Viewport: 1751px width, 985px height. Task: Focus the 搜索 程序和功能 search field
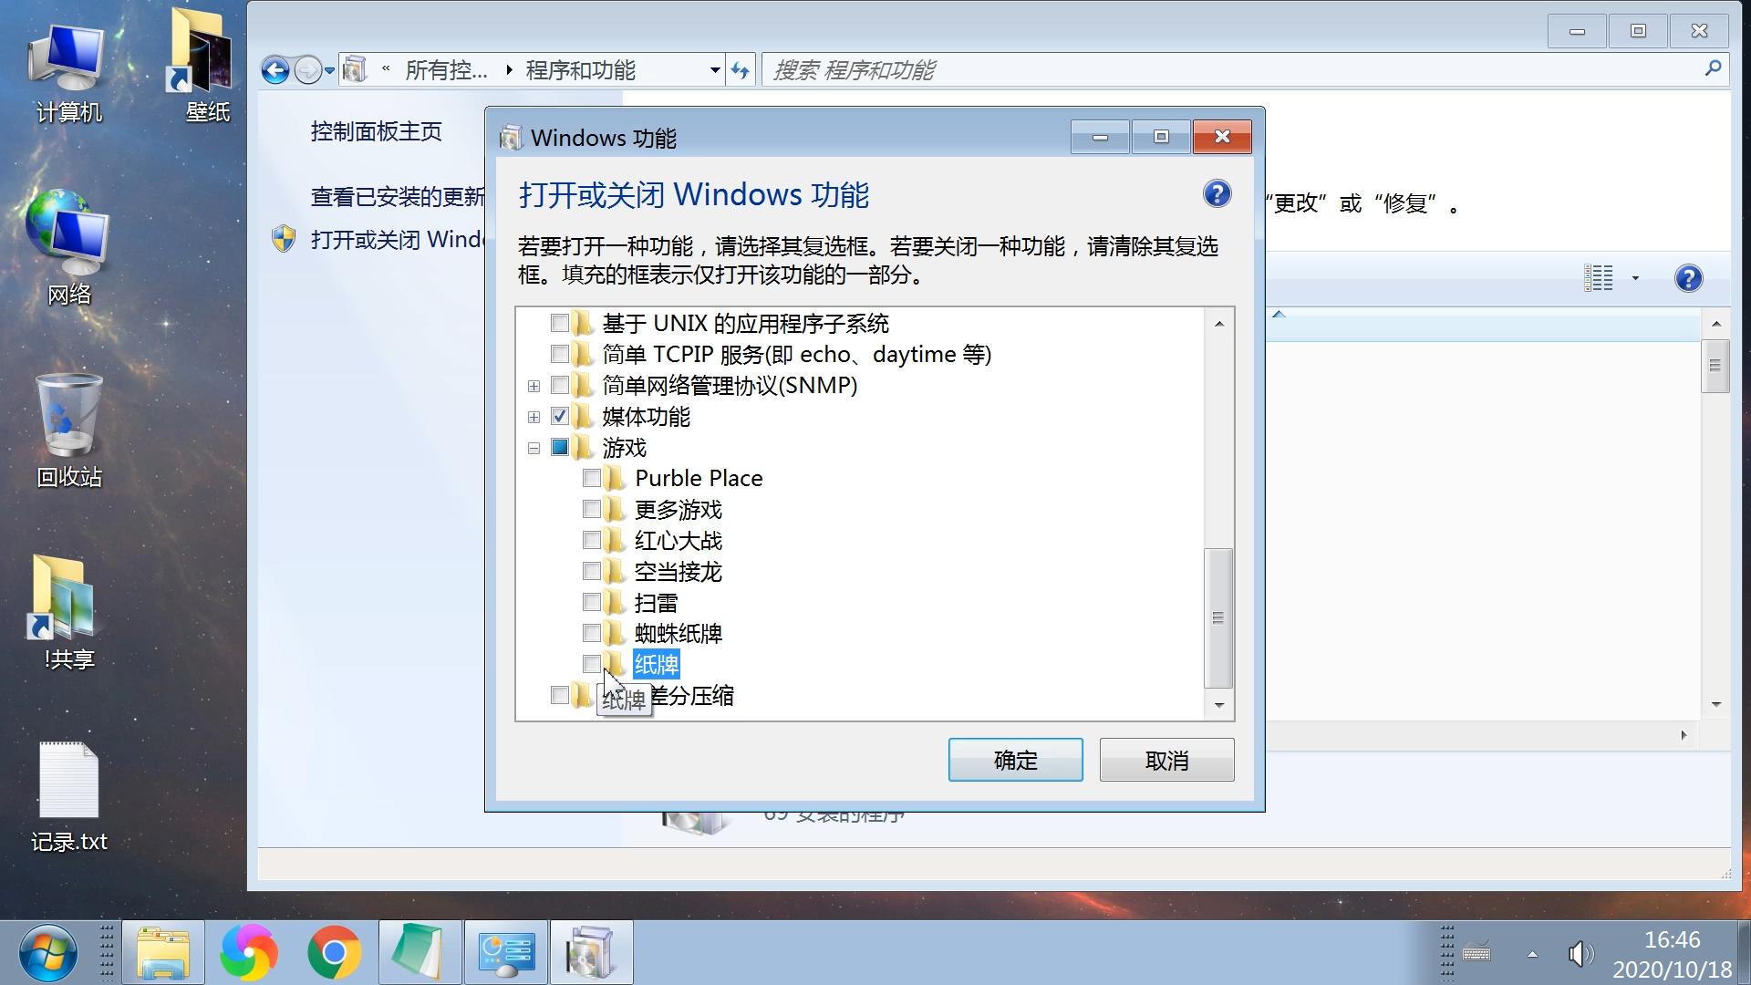click(x=1231, y=70)
